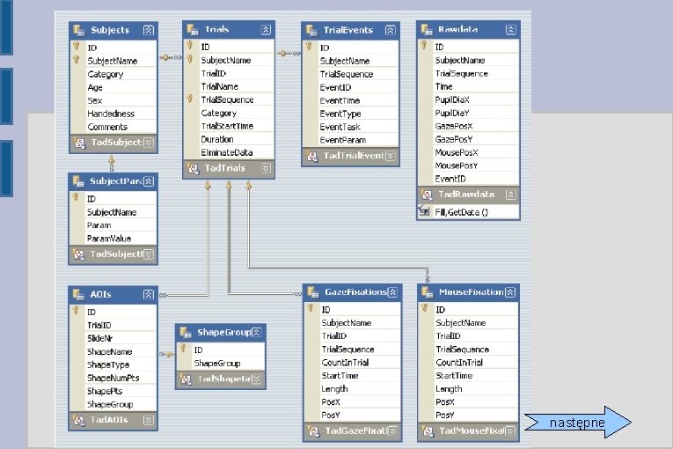Click the SubjectParam table header icon

click(78, 181)
